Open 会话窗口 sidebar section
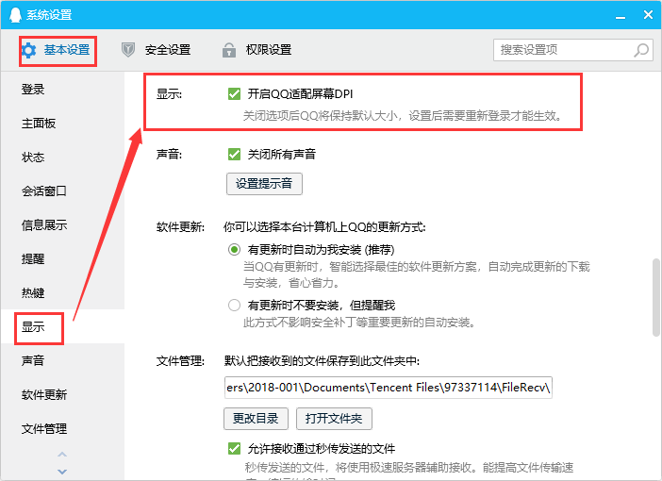The width and height of the screenshot is (662, 481). pyautogui.click(x=62, y=191)
